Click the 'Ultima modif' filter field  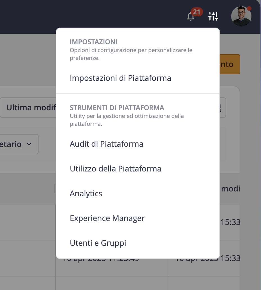pos(28,108)
